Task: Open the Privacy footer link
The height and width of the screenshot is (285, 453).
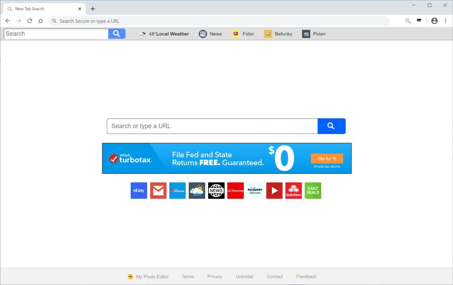Action: coord(215,277)
